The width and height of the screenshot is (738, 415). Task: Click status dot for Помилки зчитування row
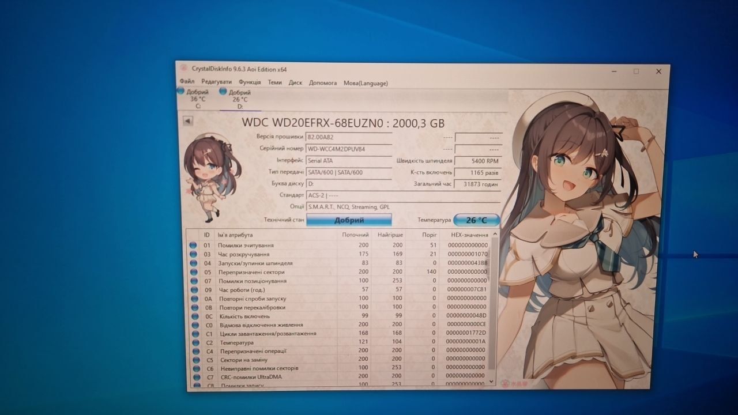(193, 245)
